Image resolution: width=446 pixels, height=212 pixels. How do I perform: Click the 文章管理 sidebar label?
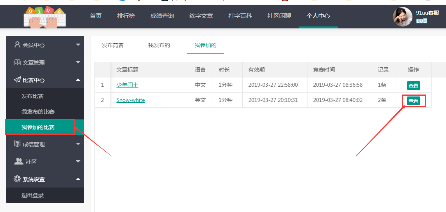click(34, 63)
